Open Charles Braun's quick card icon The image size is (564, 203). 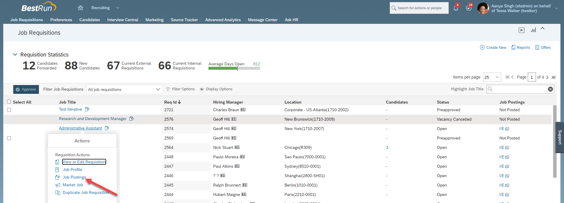coord(243,110)
